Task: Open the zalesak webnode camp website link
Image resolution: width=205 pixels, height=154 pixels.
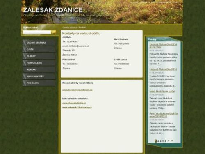Action: point(77,90)
